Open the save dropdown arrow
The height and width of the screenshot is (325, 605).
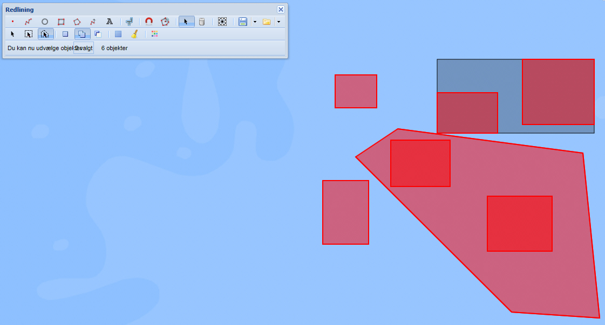coord(254,22)
